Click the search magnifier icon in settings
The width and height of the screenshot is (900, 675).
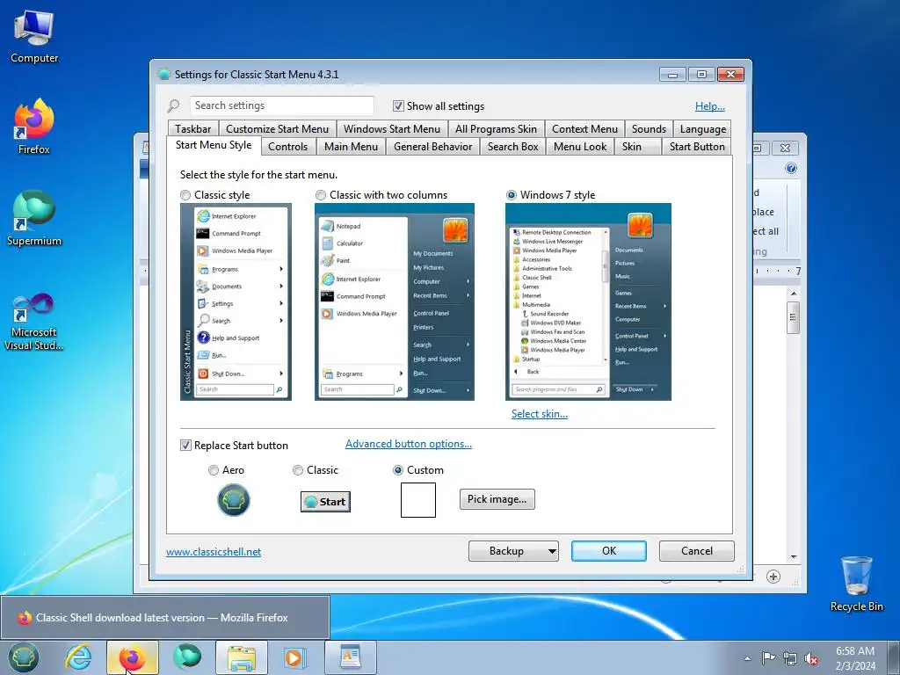point(173,106)
